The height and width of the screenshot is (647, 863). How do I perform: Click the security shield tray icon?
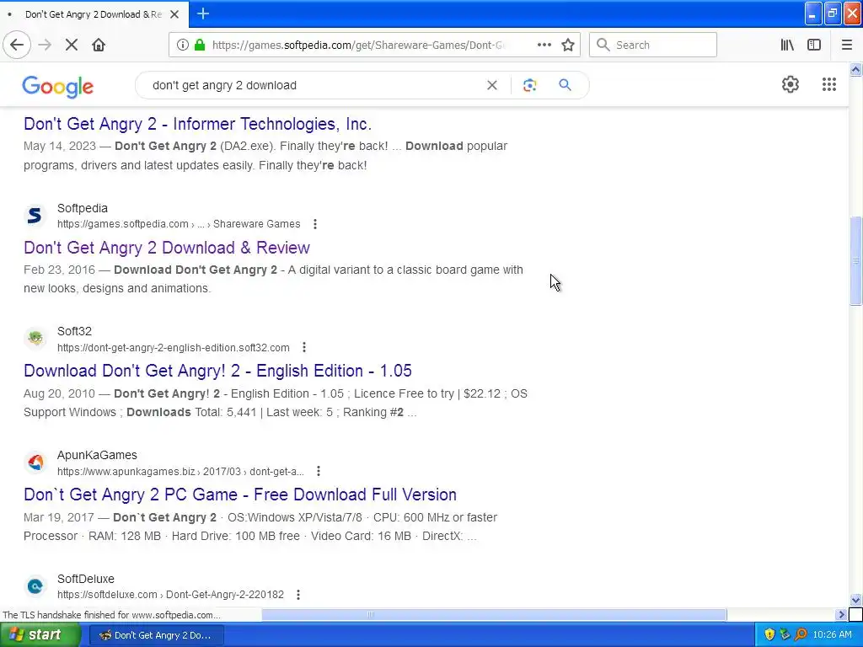click(769, 635)
